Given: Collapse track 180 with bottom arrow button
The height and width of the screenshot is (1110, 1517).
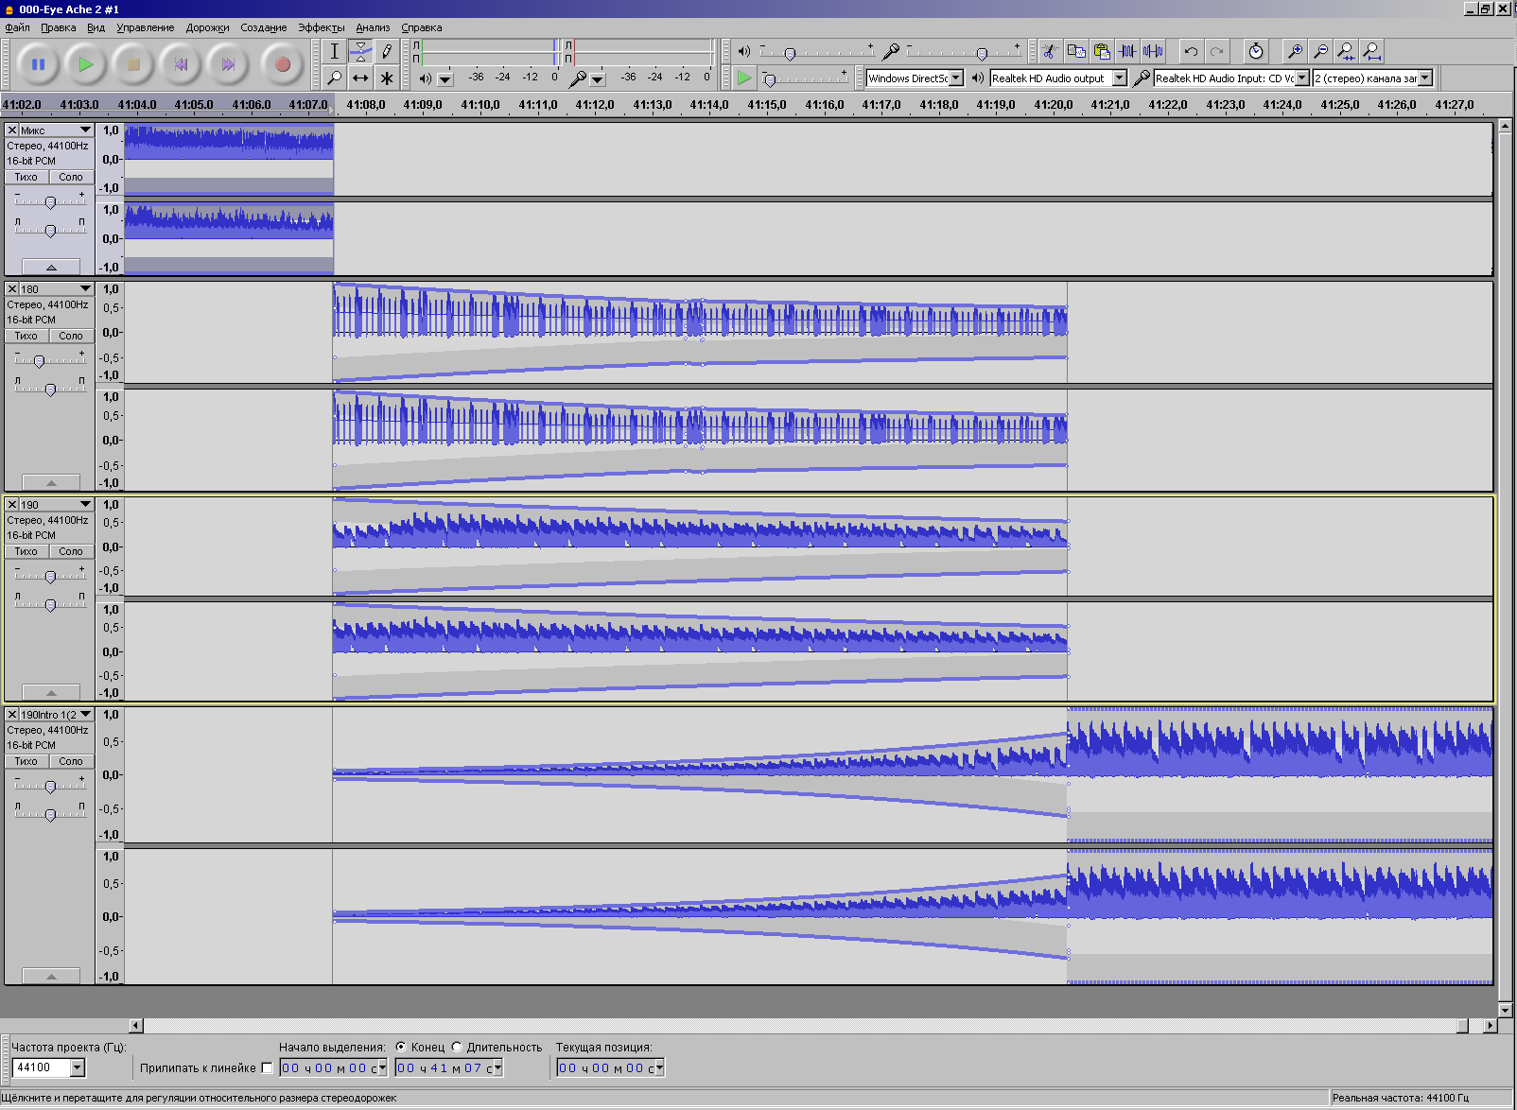Looking at the screenshot, I should click(51, 483).
